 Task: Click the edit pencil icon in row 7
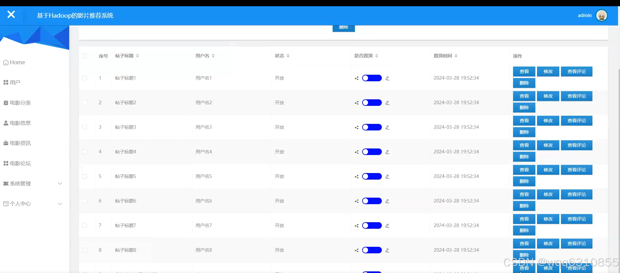click(387, 226)
